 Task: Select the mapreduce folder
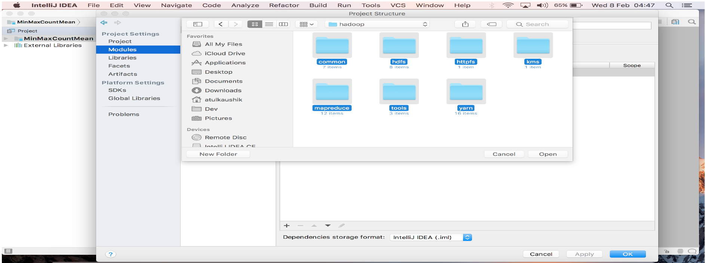332,97
